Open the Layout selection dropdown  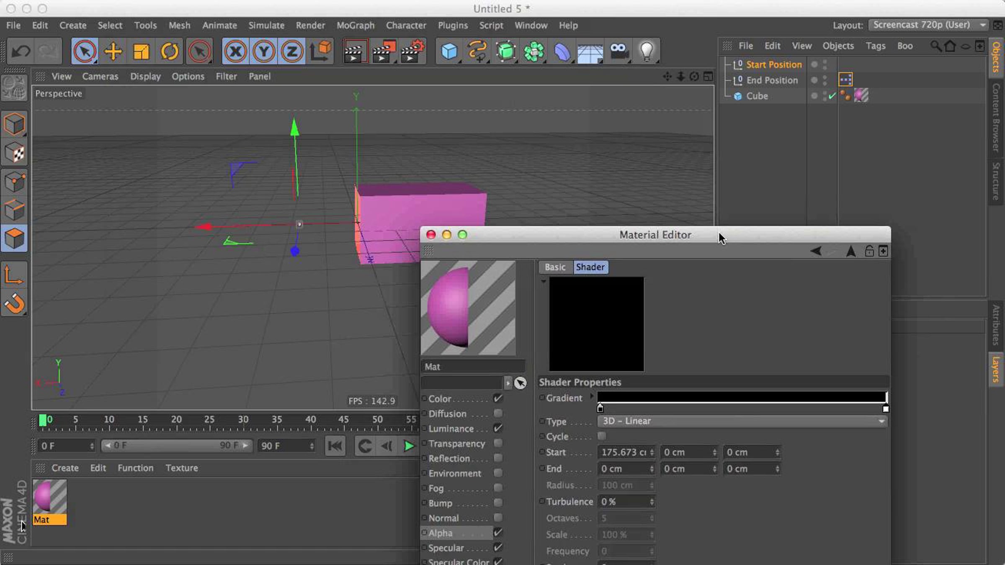928,25
